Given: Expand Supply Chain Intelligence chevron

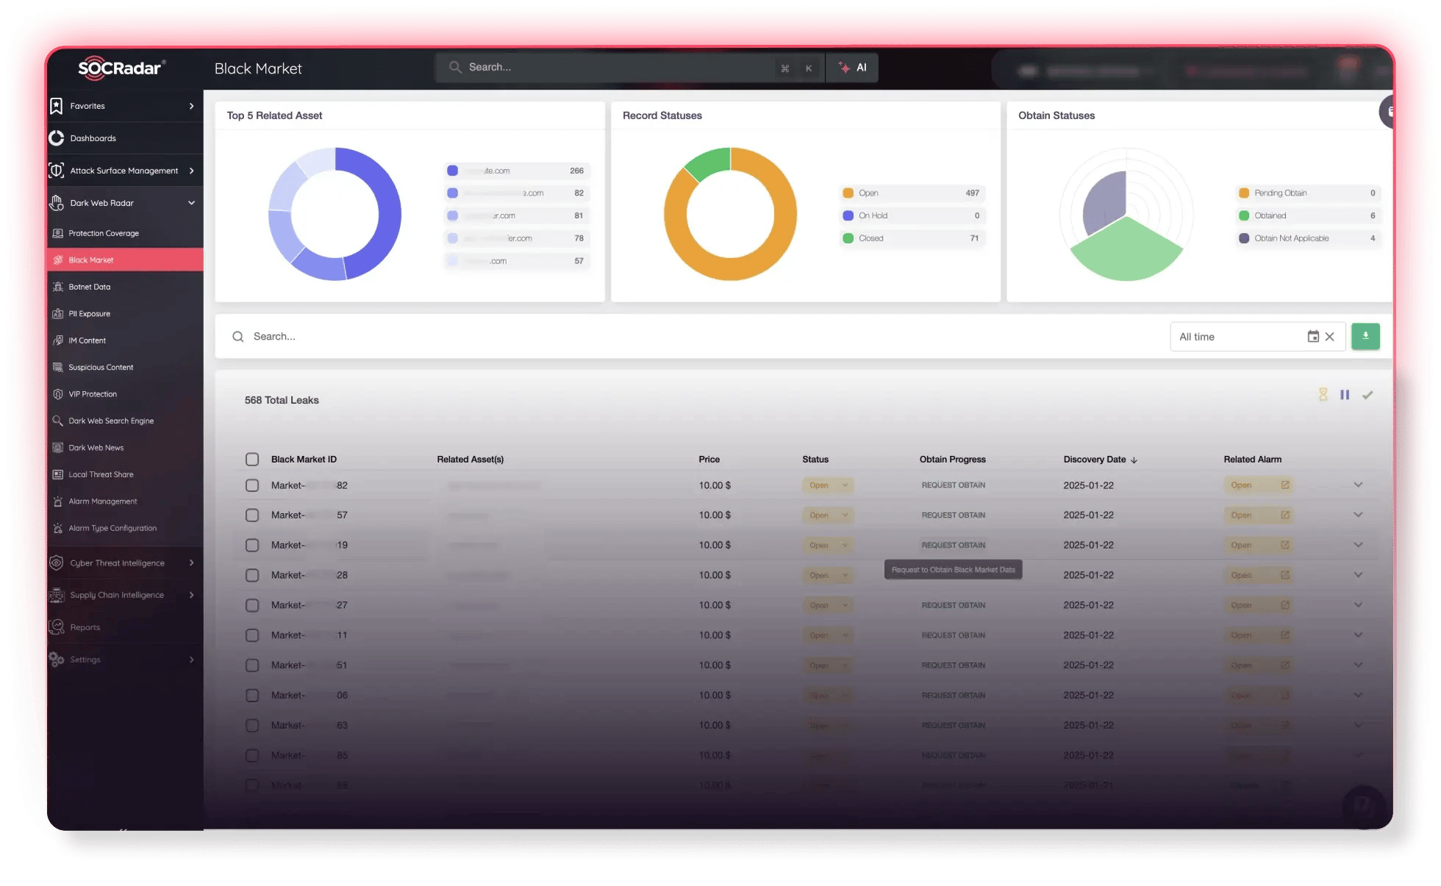Looking at the screenshot, I should pyautogui.click(x=192, y=595).
